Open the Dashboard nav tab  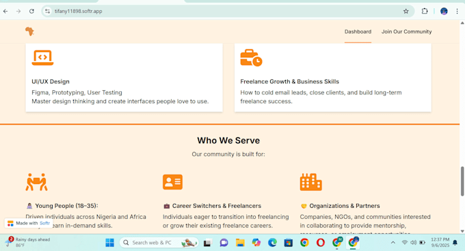pyautogui.click(x=358, y=31)
